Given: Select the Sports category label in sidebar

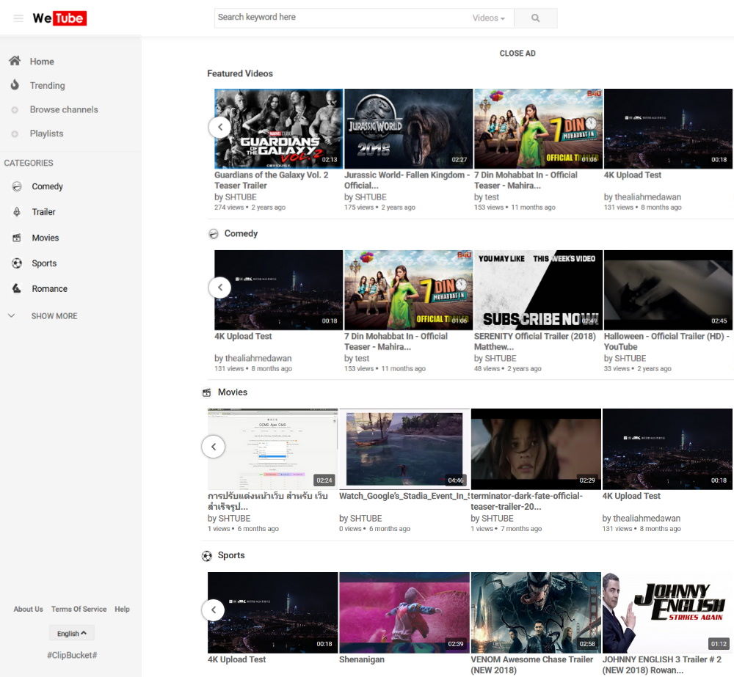Looking at the screenshot, I should 44,263.
